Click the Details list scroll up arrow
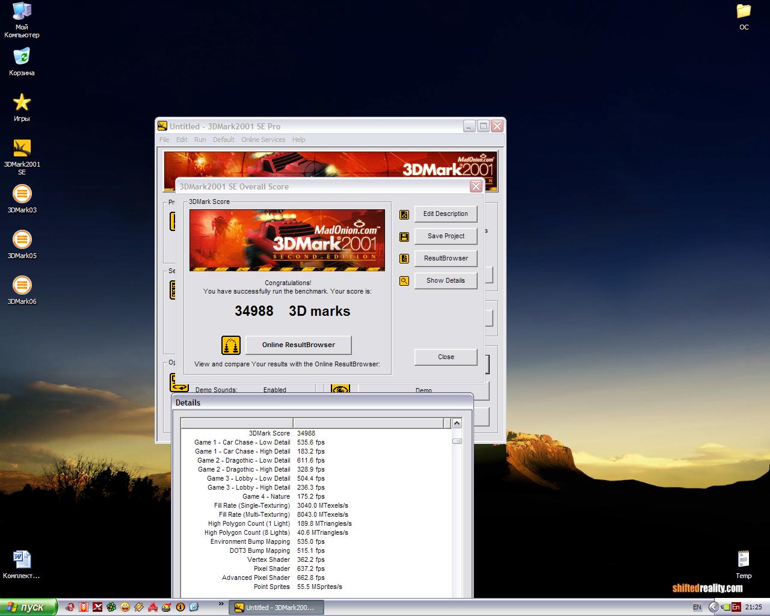 tap(457, 423)
